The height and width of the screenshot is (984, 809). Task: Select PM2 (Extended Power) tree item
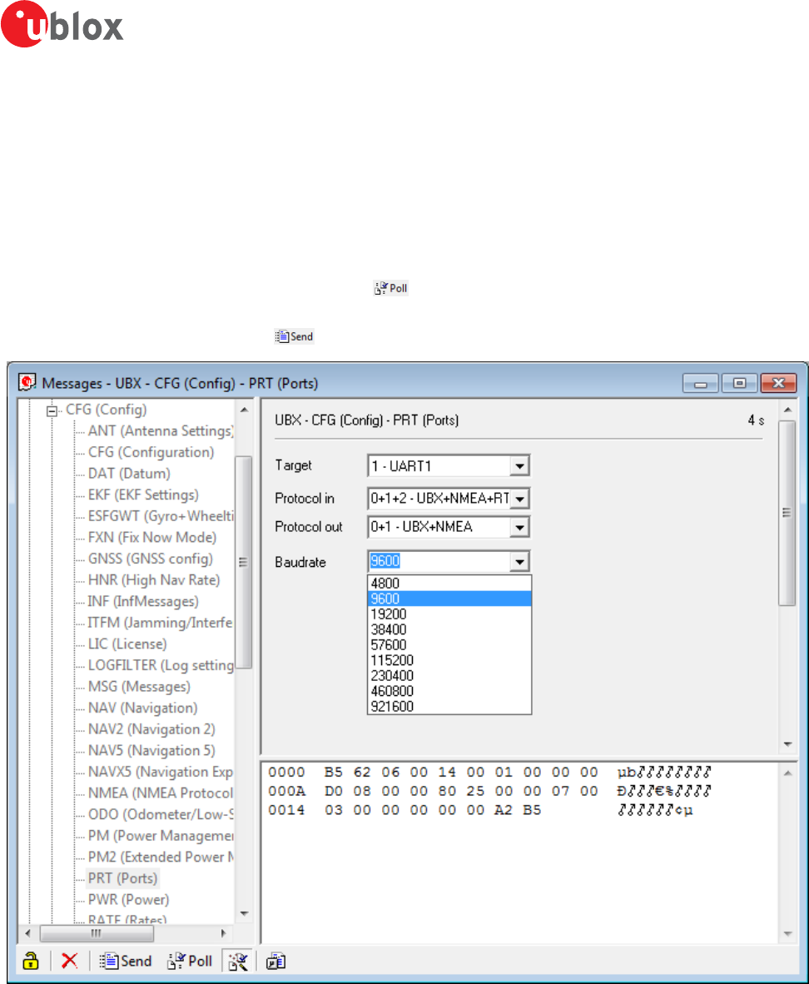click(161, 857)
